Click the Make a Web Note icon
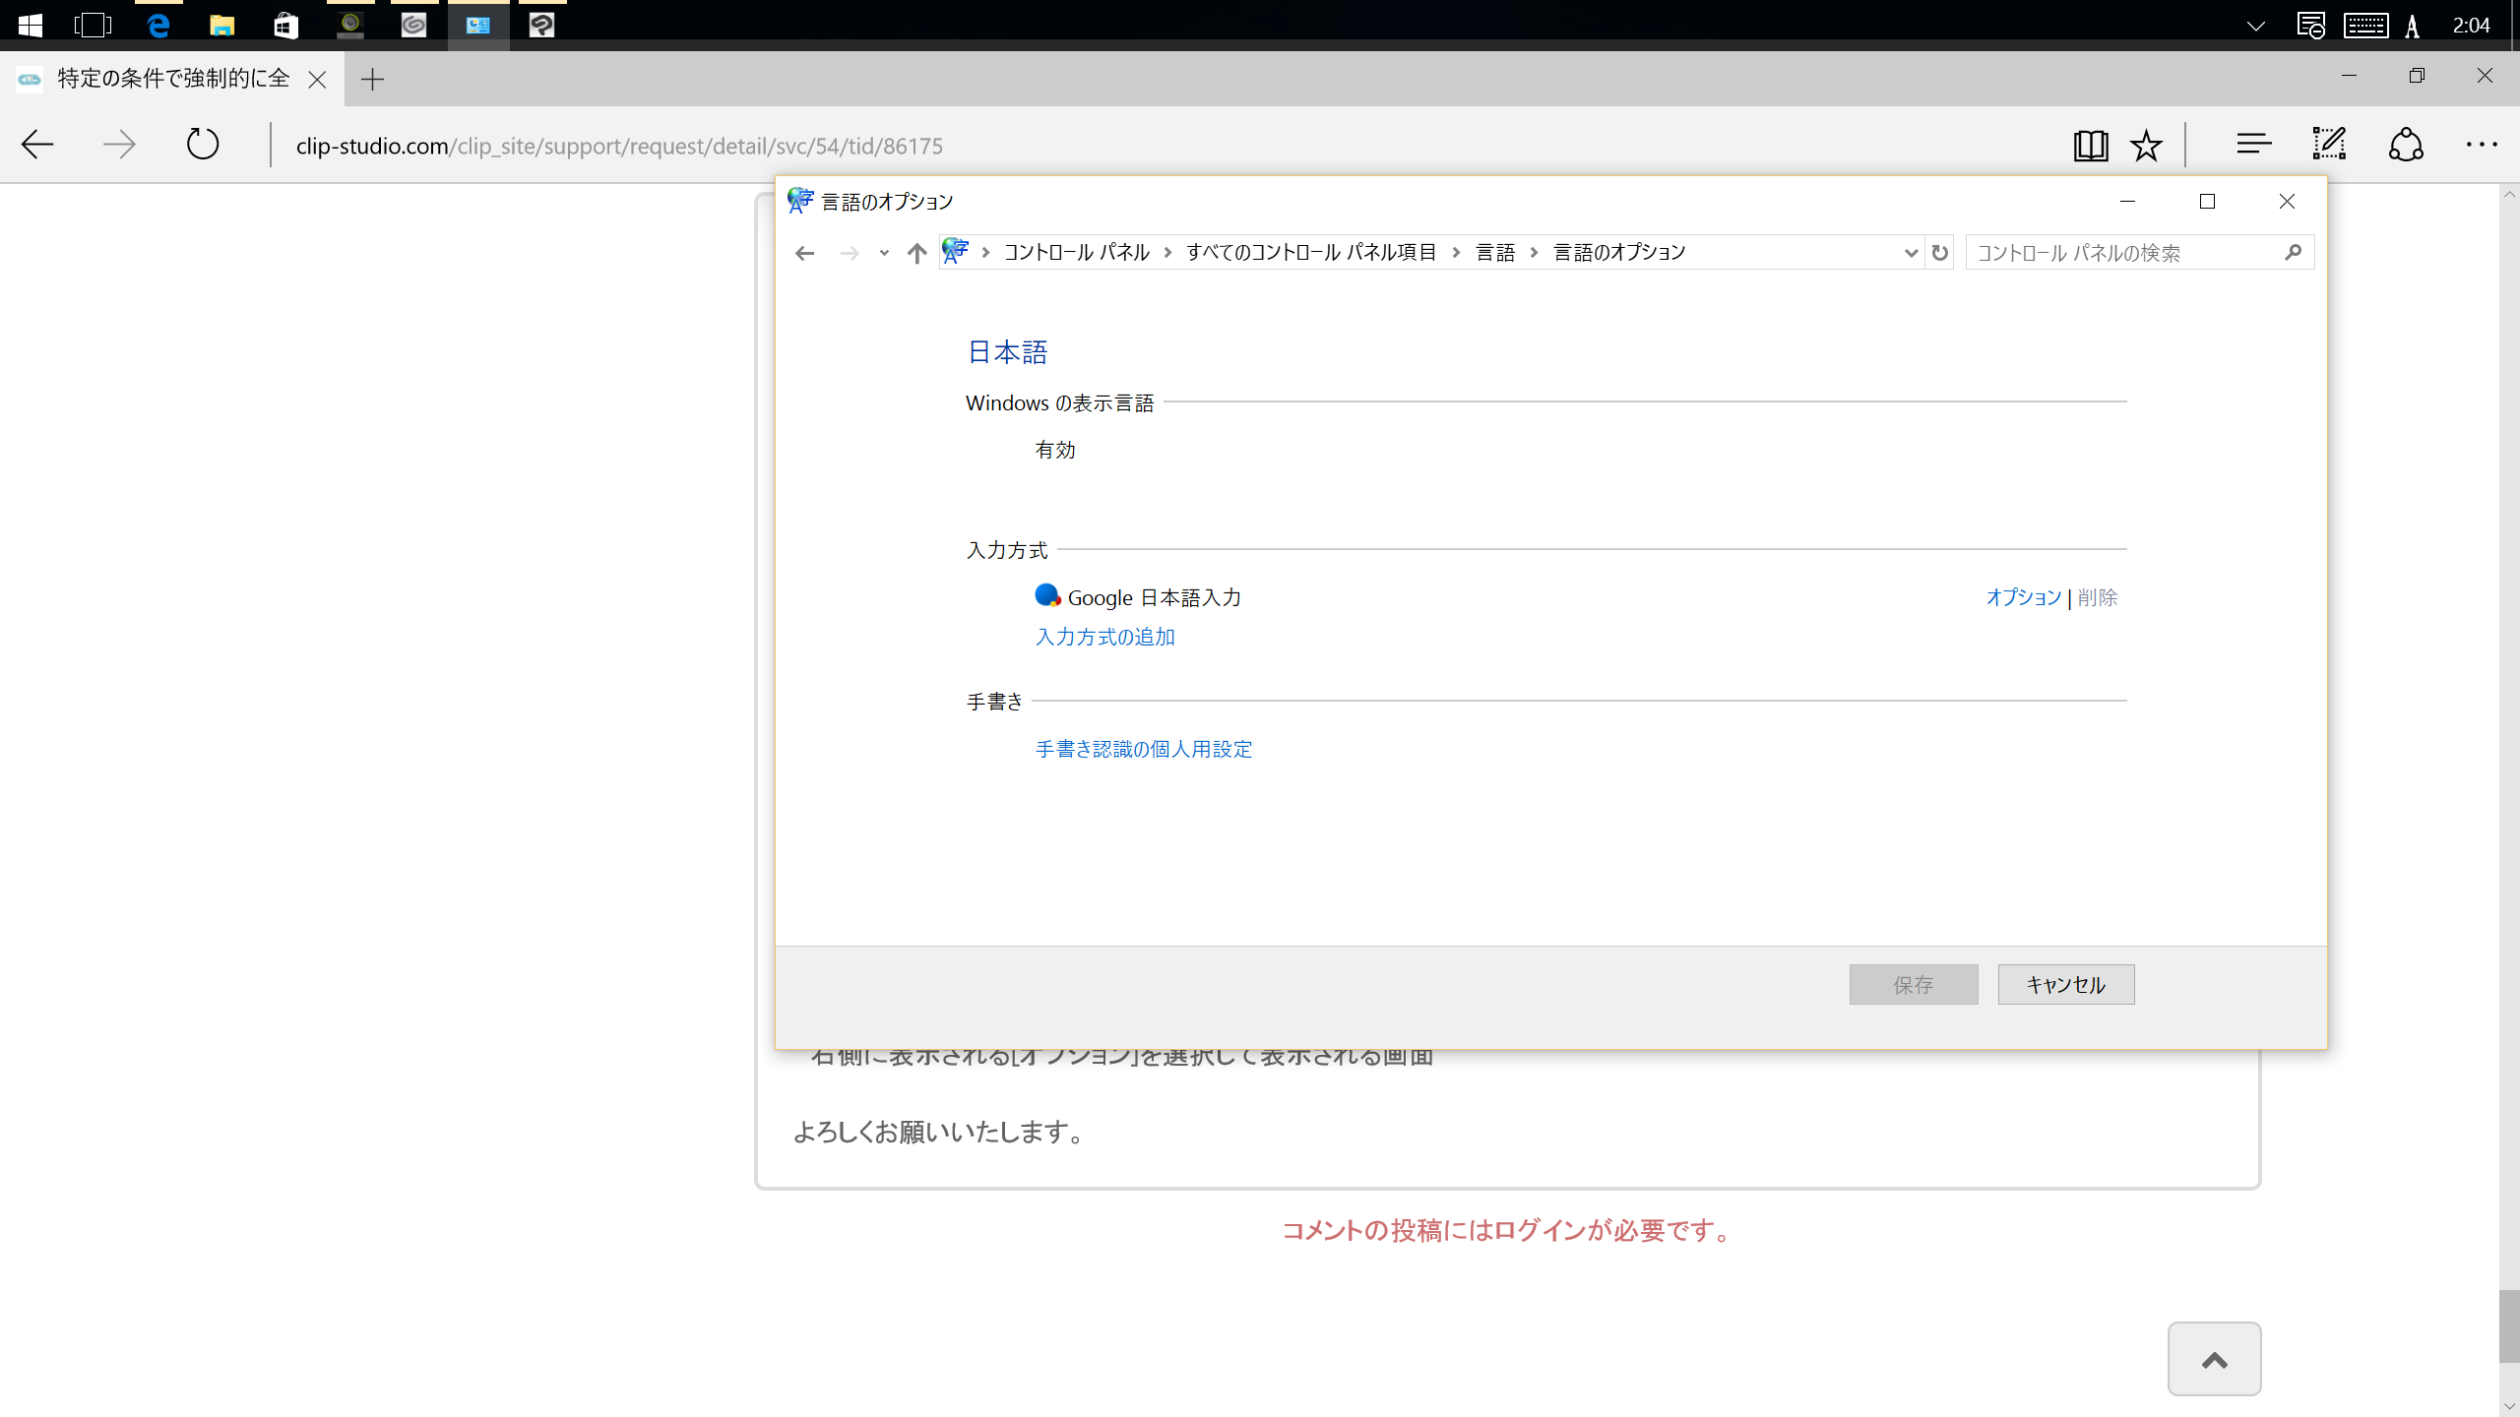This screenshot has width=2520, height=1417. click(2329, 146)
